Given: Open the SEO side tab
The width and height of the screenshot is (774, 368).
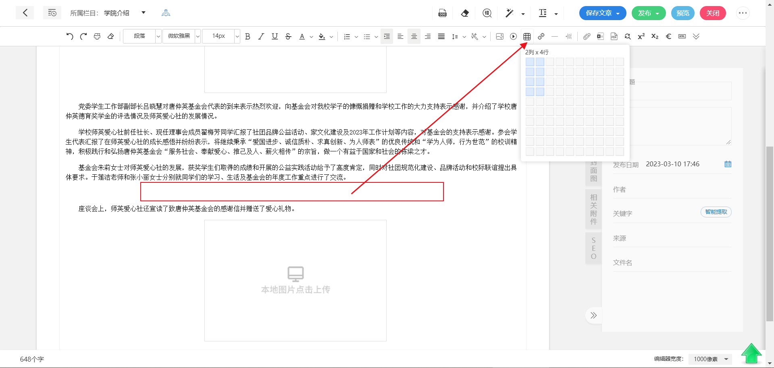Looking at the screenshot, I should [x=593, y=248].
